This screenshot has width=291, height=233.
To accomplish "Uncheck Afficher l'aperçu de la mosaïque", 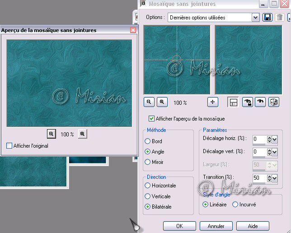I will [x=152, y=119].
